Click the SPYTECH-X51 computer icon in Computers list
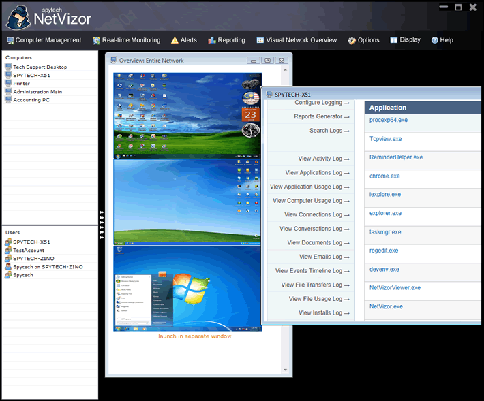Viewport: 484px width, 401px height. click(9, 75)
